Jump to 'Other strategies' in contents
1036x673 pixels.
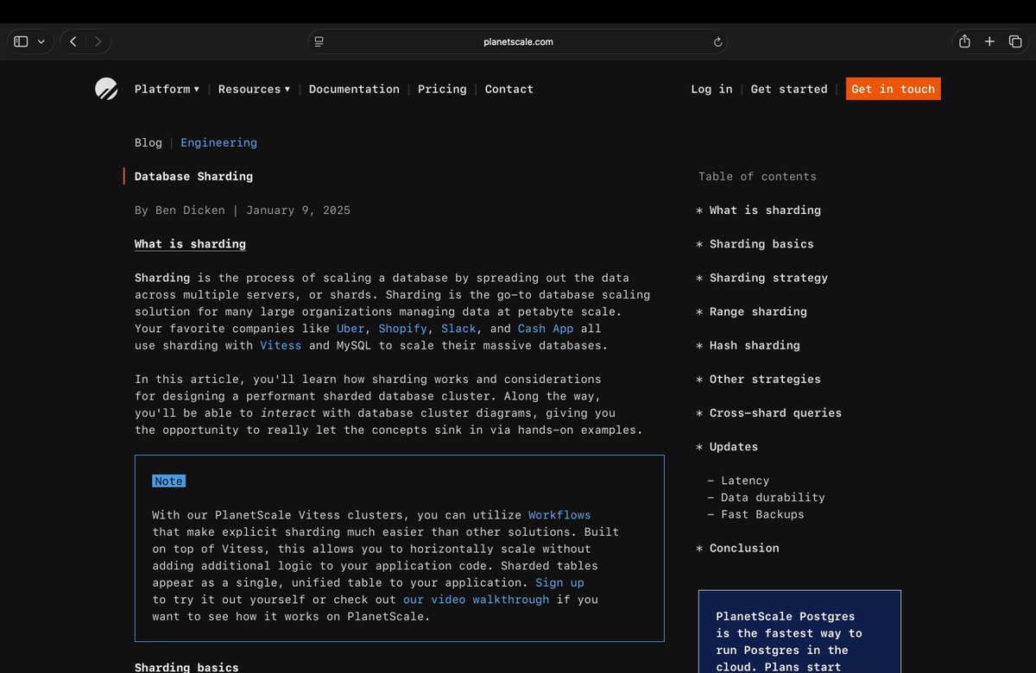click(765, 379)
